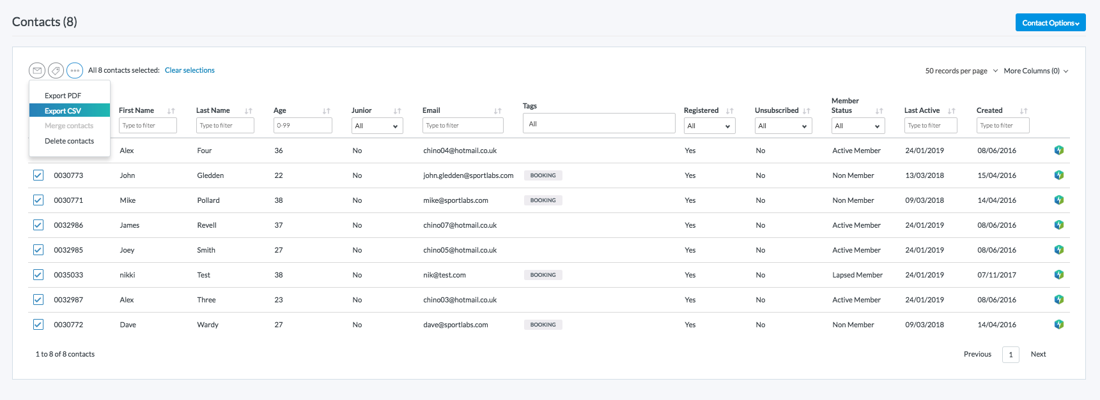The image size is (1100, 400).
Task: Sort Created column using its sort icon
Action: click(1023, 111)
